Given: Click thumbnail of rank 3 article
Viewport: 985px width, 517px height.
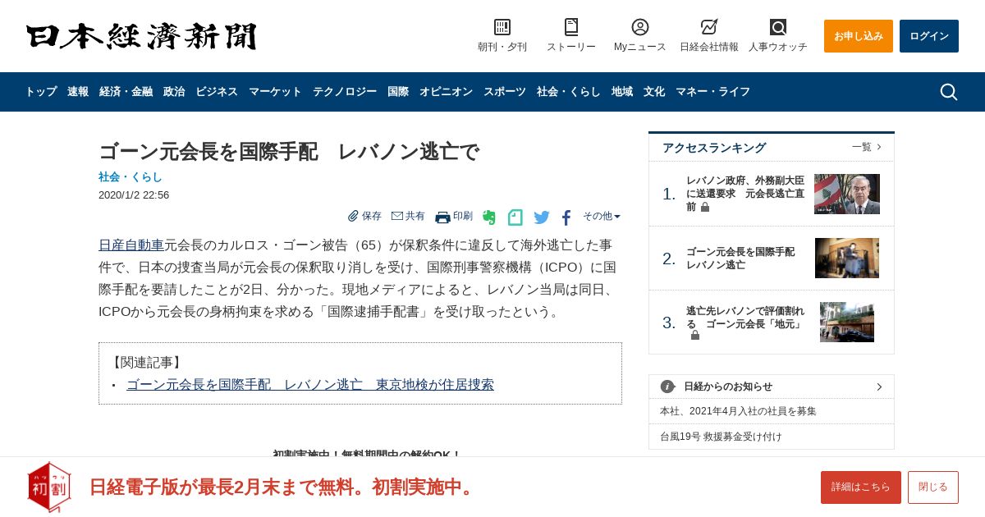Looking at the screenshot, I should click(847, 322).
